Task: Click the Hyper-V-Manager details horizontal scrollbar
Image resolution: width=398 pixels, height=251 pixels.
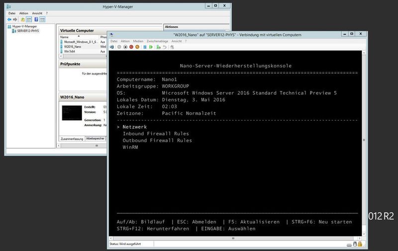Action: pos(84,146)
